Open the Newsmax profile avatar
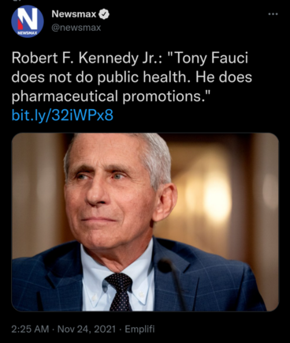 coord(28,22)
